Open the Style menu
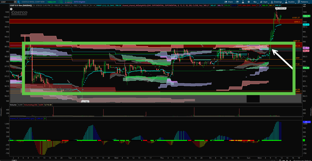The height and width of the screenshot is (161, 312). point(264,2)
